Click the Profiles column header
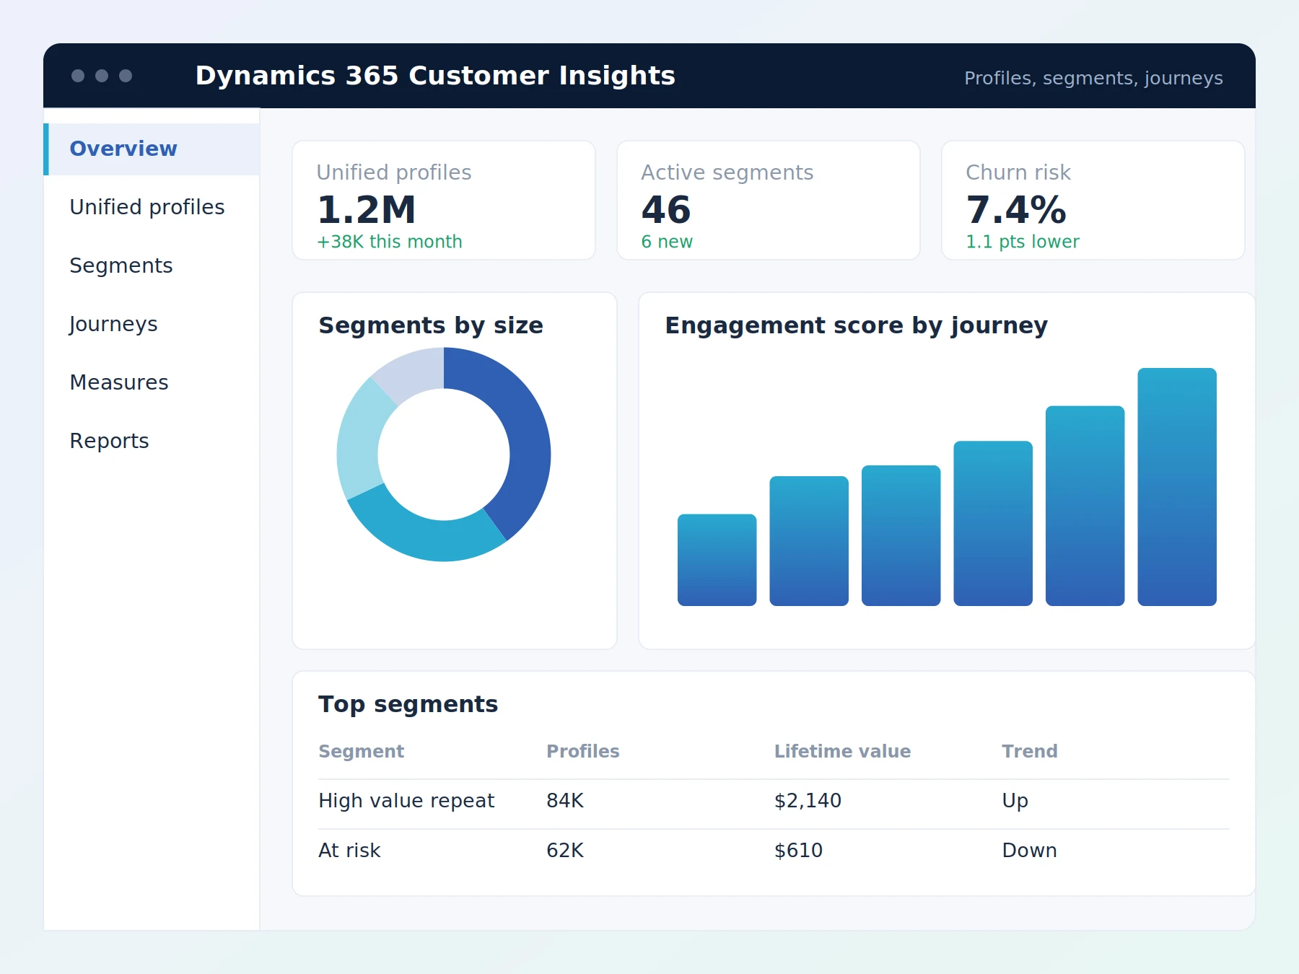Image resolution: width=1299 pixels, height=974 pixels. pos(582,752)
